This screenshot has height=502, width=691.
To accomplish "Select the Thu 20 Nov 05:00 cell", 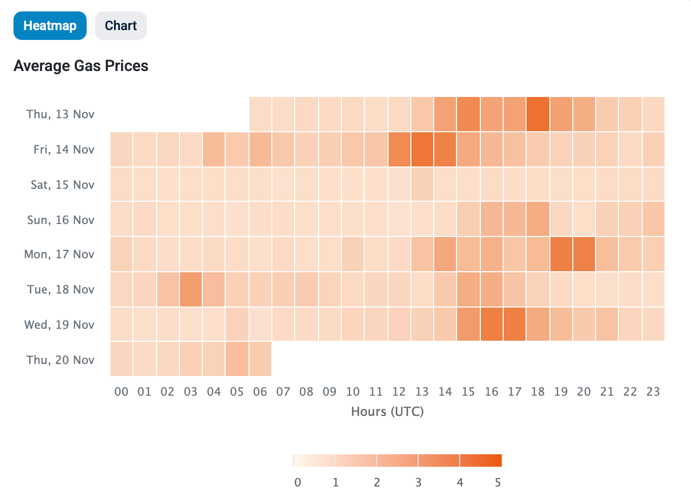I will pos(237,359).
